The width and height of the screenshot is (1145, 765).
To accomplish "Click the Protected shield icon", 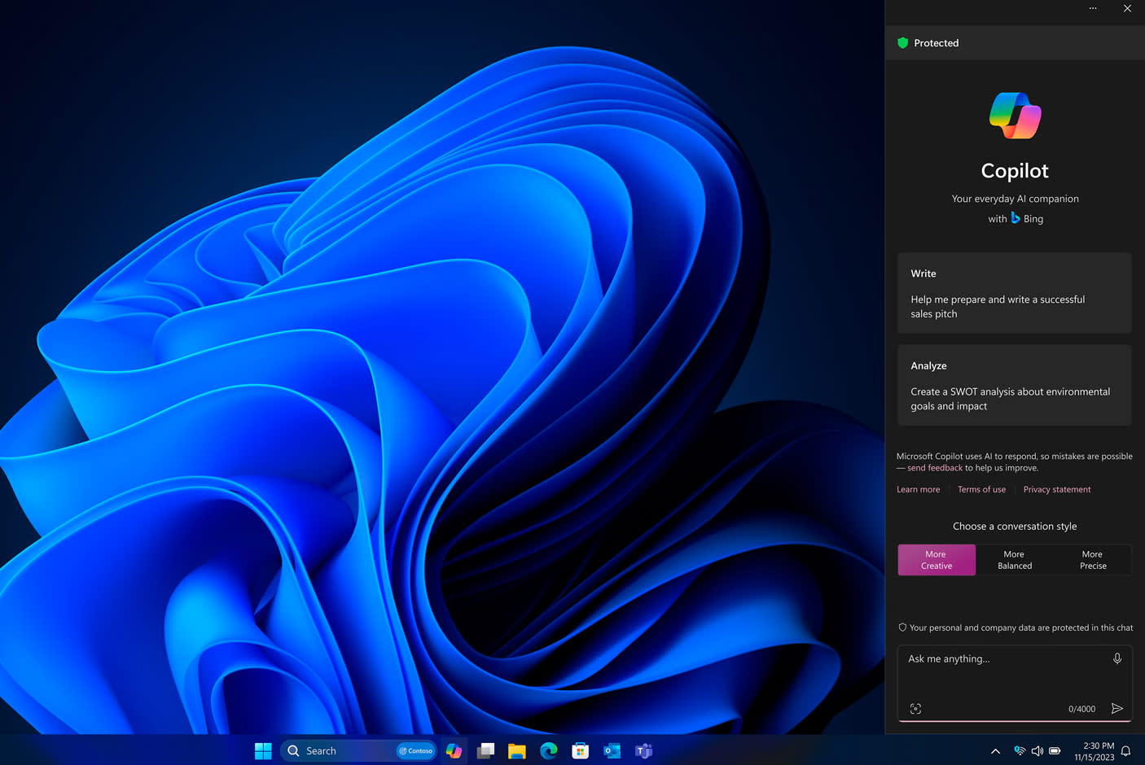I will [902, 42].
